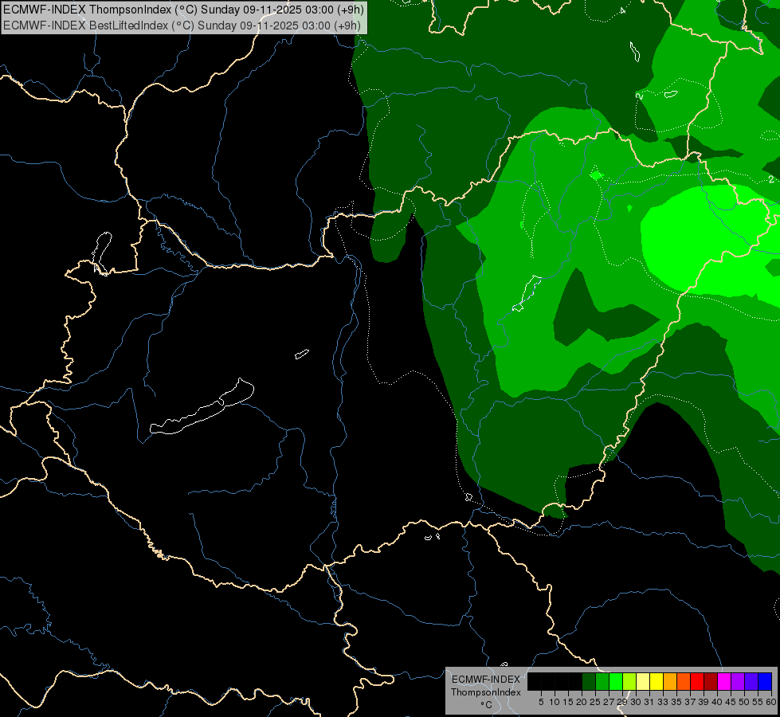Pick the magenta 40–45 legend swatch
This screenshot has width=780, height=717.
coord(724,681)
